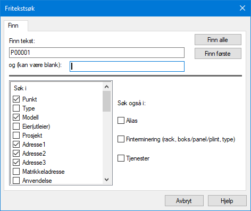Image resolution: width=251 pixels, height=211 pixels.
Task: Cancel with the Avbryt button
Action: coord(184,201)
